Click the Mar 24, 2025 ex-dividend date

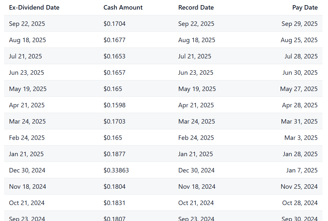tap(28, 121)
